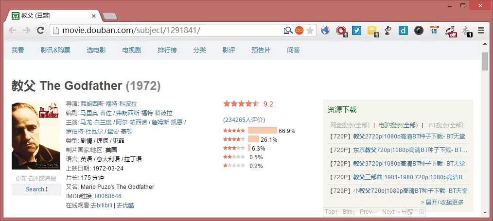Click the 译 translate extension icon
493x221 pixels.
[x=434, y=31]
